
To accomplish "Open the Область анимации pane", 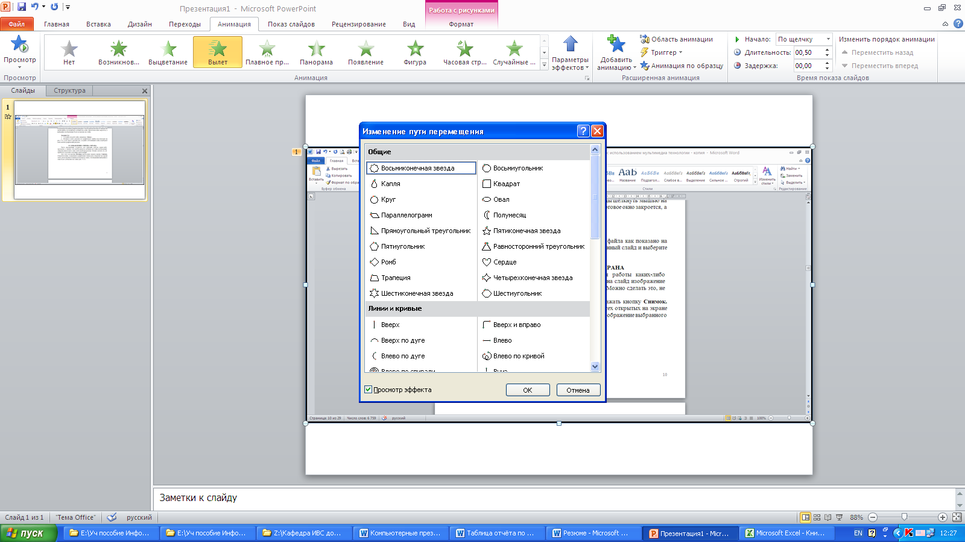I will click(677, 39).
